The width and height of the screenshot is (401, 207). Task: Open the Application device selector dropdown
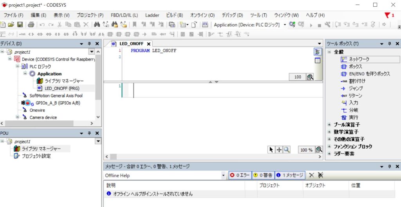point(285,25)
